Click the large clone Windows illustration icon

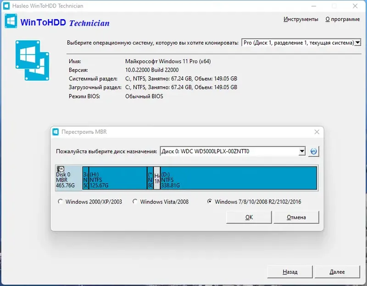click(x=32, y=60)
